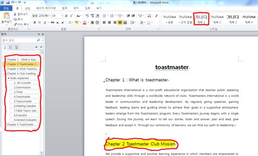
Task: Switch to the 페이지 레이아웃 tab
Action: (x=46, y=8)
